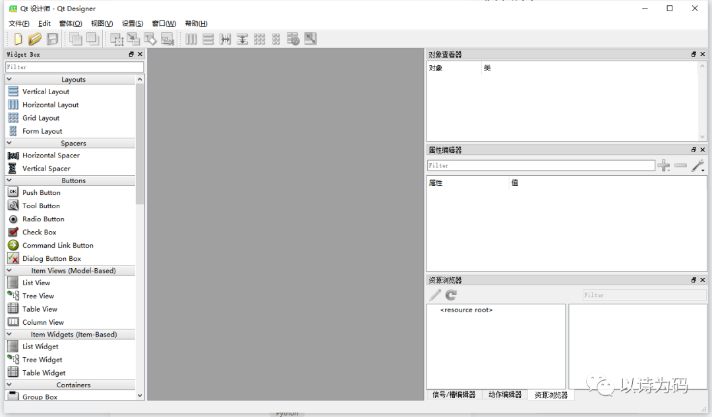Click Bring to Front toolbar icon
The width and height of the screenshot is (712, 417).
[93, 39]
